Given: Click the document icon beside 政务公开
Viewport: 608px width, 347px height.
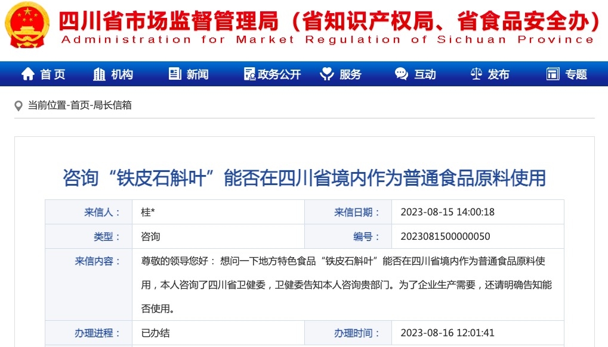Looking at the screenshot, I should click(249, 74).
